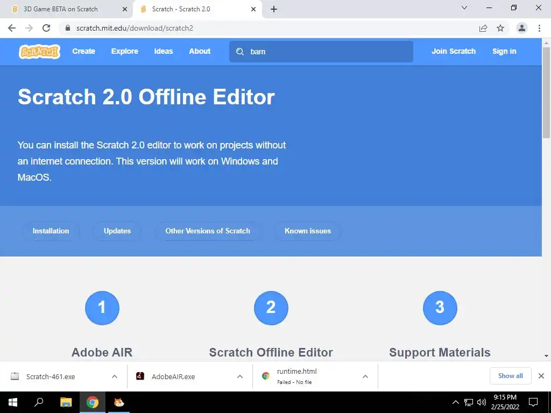Open the Chrome profile avatar icon
Viewport: 551px width, 413px height.
coord(522,28)
